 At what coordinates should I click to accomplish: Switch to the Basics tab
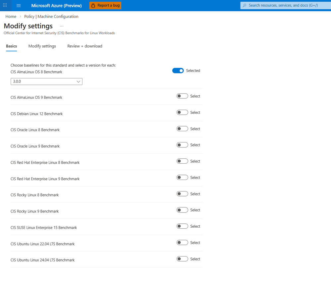tap(11, 46)
